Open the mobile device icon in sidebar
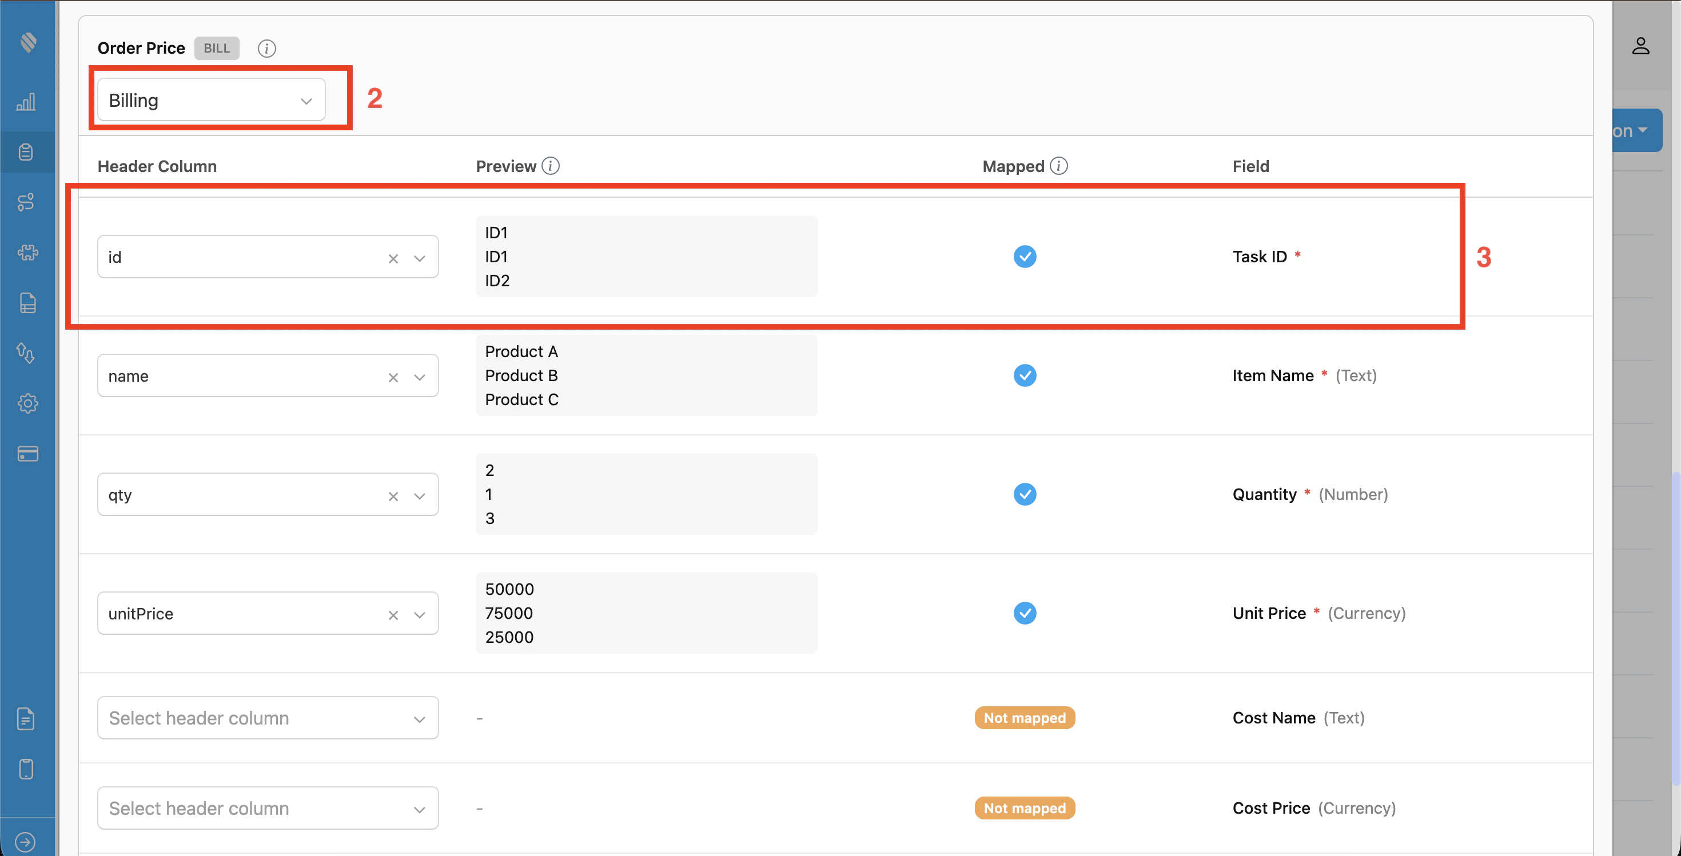The image size is (1681, 856). click(x=27, y=769)
